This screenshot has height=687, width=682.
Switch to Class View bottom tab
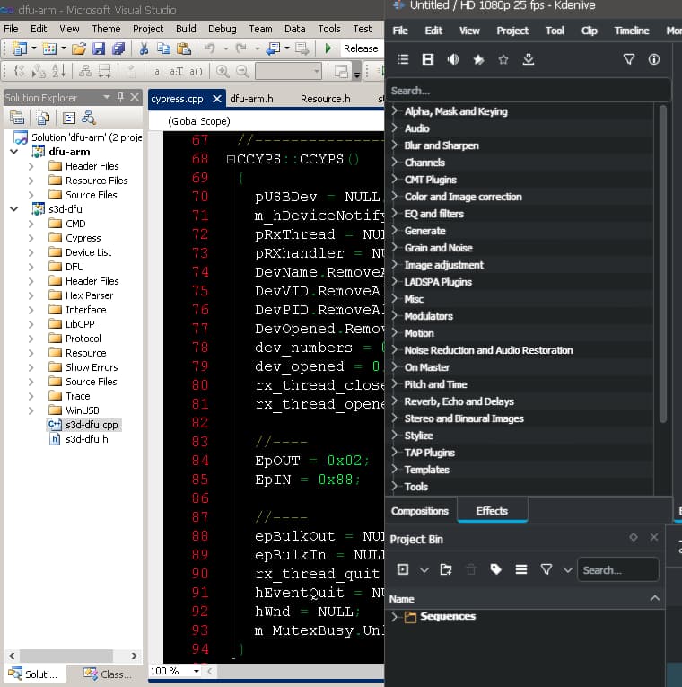[109, 674]
